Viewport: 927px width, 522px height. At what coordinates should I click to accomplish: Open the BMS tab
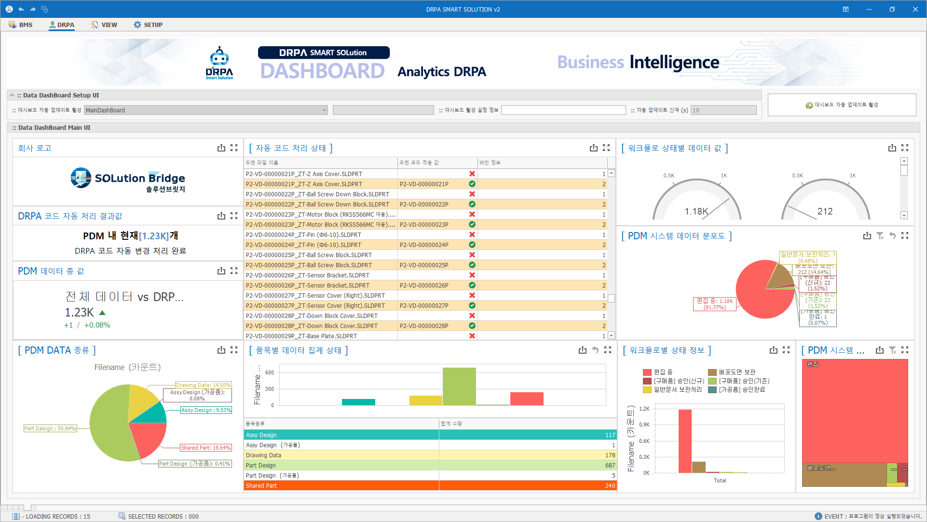click(x=21, y=25)
